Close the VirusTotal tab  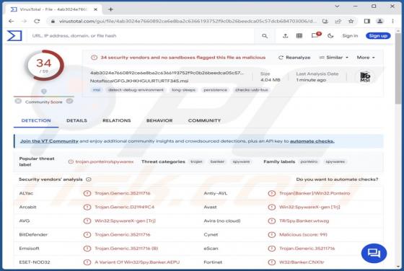(95, 9)
